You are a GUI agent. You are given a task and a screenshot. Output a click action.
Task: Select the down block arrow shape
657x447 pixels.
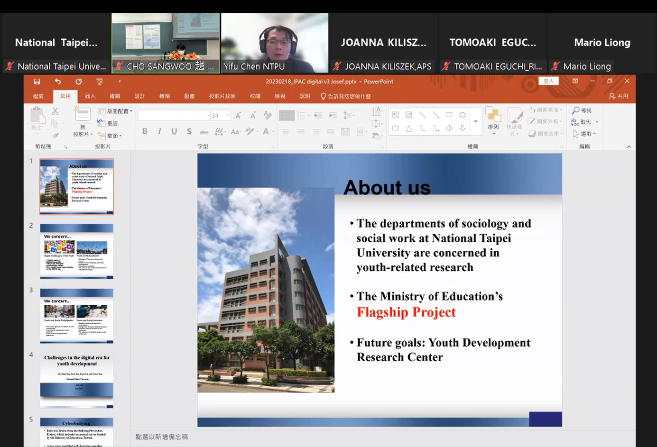463,128
